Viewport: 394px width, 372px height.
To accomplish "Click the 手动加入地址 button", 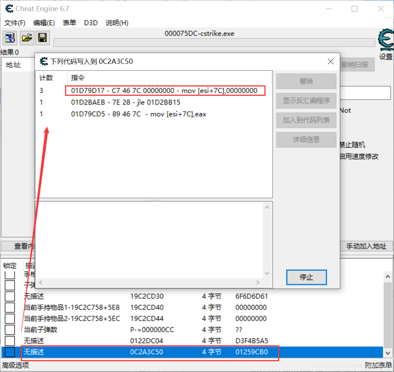I will [366, 246].
